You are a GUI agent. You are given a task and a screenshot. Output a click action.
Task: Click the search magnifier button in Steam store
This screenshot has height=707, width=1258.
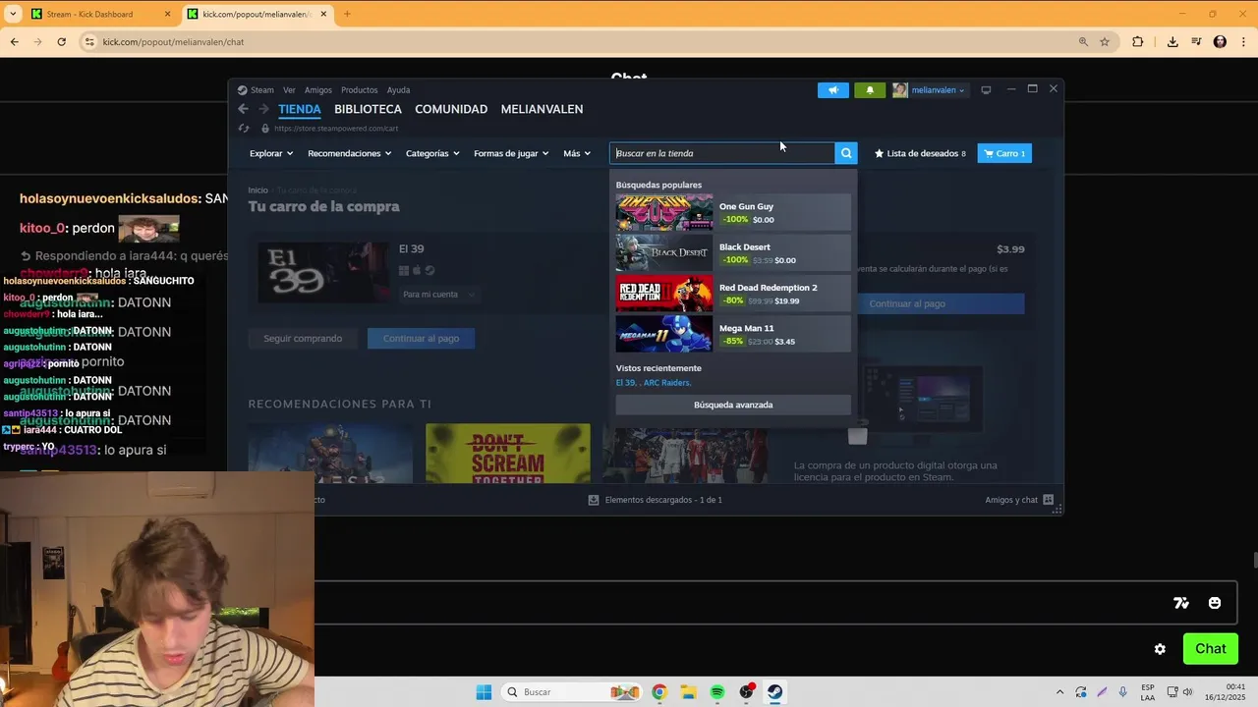pos(846,153)
